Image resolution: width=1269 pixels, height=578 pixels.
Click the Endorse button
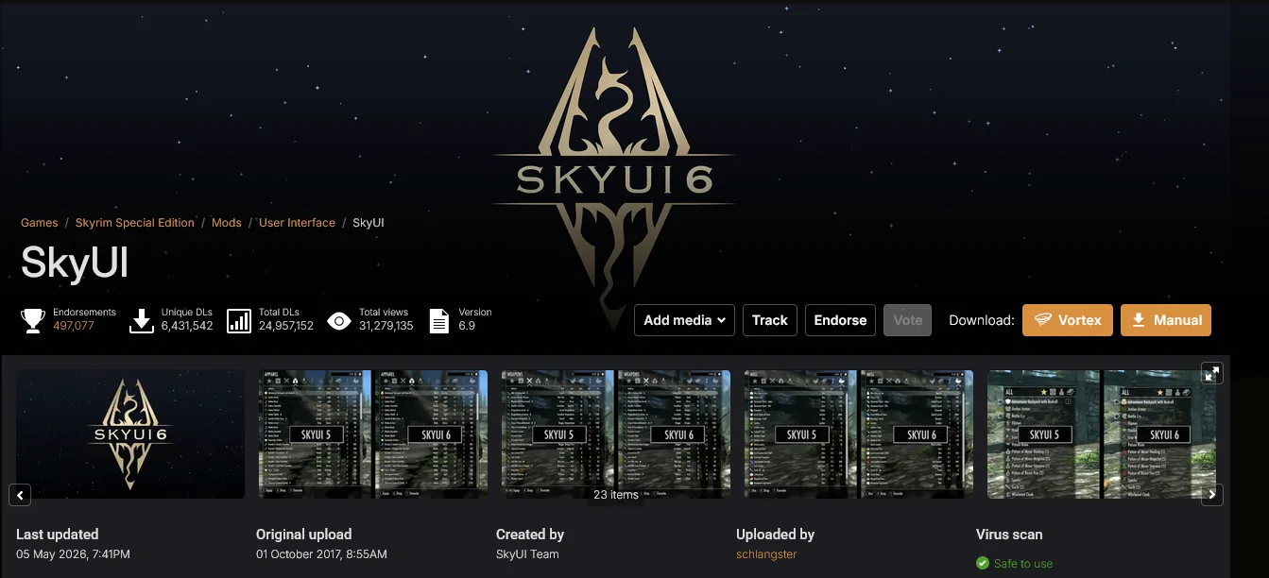tap(840, 320)
